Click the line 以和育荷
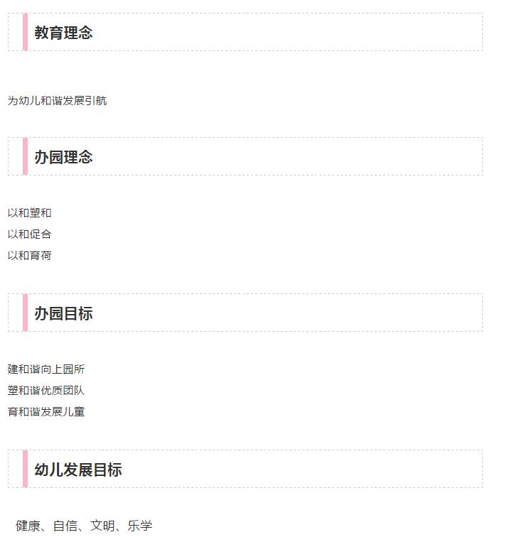The height and width of the screenshot is (542, 515). (29, 256)
